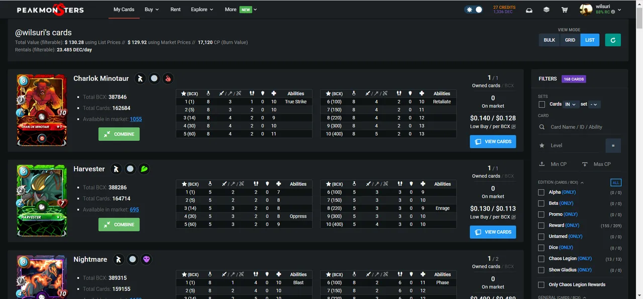Click the Max CP input field
The width and height of the screenshot is (643, 299).
tap(607, 164)
